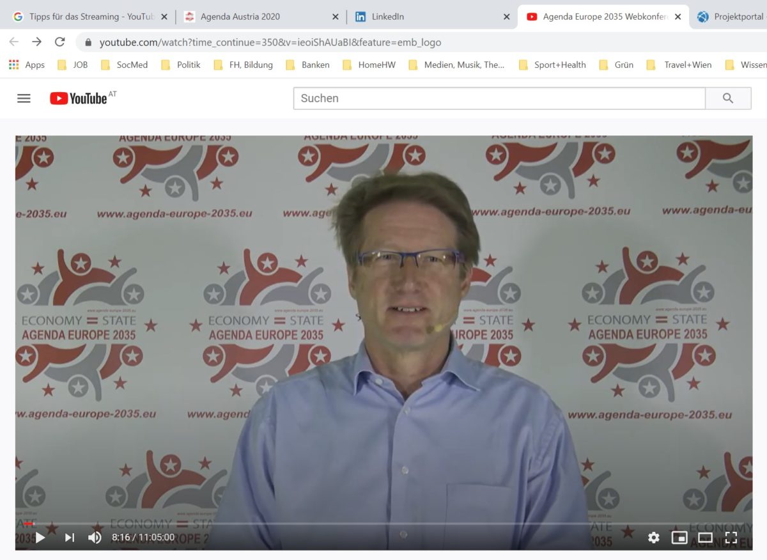Open the Apps bookmarks shortcut

[27, 65]
